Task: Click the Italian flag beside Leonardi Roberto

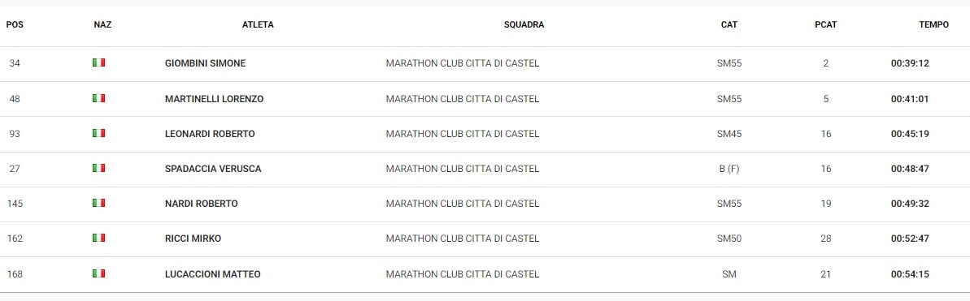Action: click(99, 133)
